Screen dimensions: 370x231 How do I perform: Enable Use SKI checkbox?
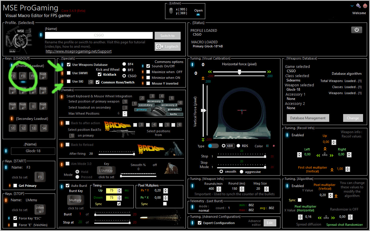(69, 81)
